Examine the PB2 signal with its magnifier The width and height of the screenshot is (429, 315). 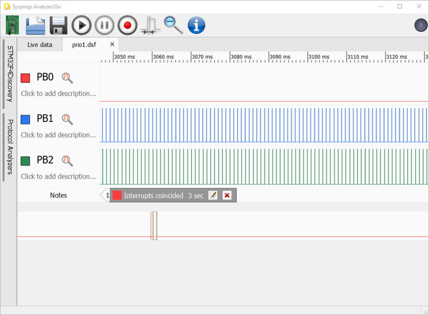[67, 161]
